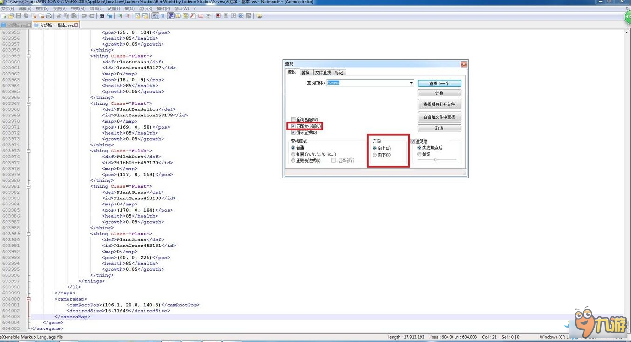The image size is (631, 342).
Task: Click the Save Recorded Macro icon
Action: tap(249, 15)
